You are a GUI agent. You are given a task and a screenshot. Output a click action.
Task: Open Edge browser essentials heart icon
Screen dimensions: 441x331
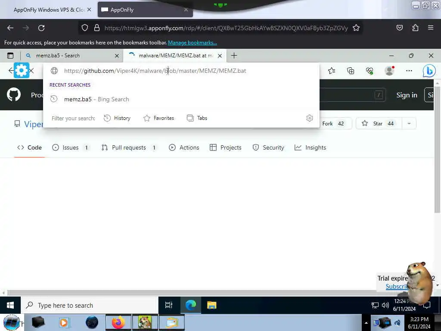pyautogui.click(x=370, y=71)
